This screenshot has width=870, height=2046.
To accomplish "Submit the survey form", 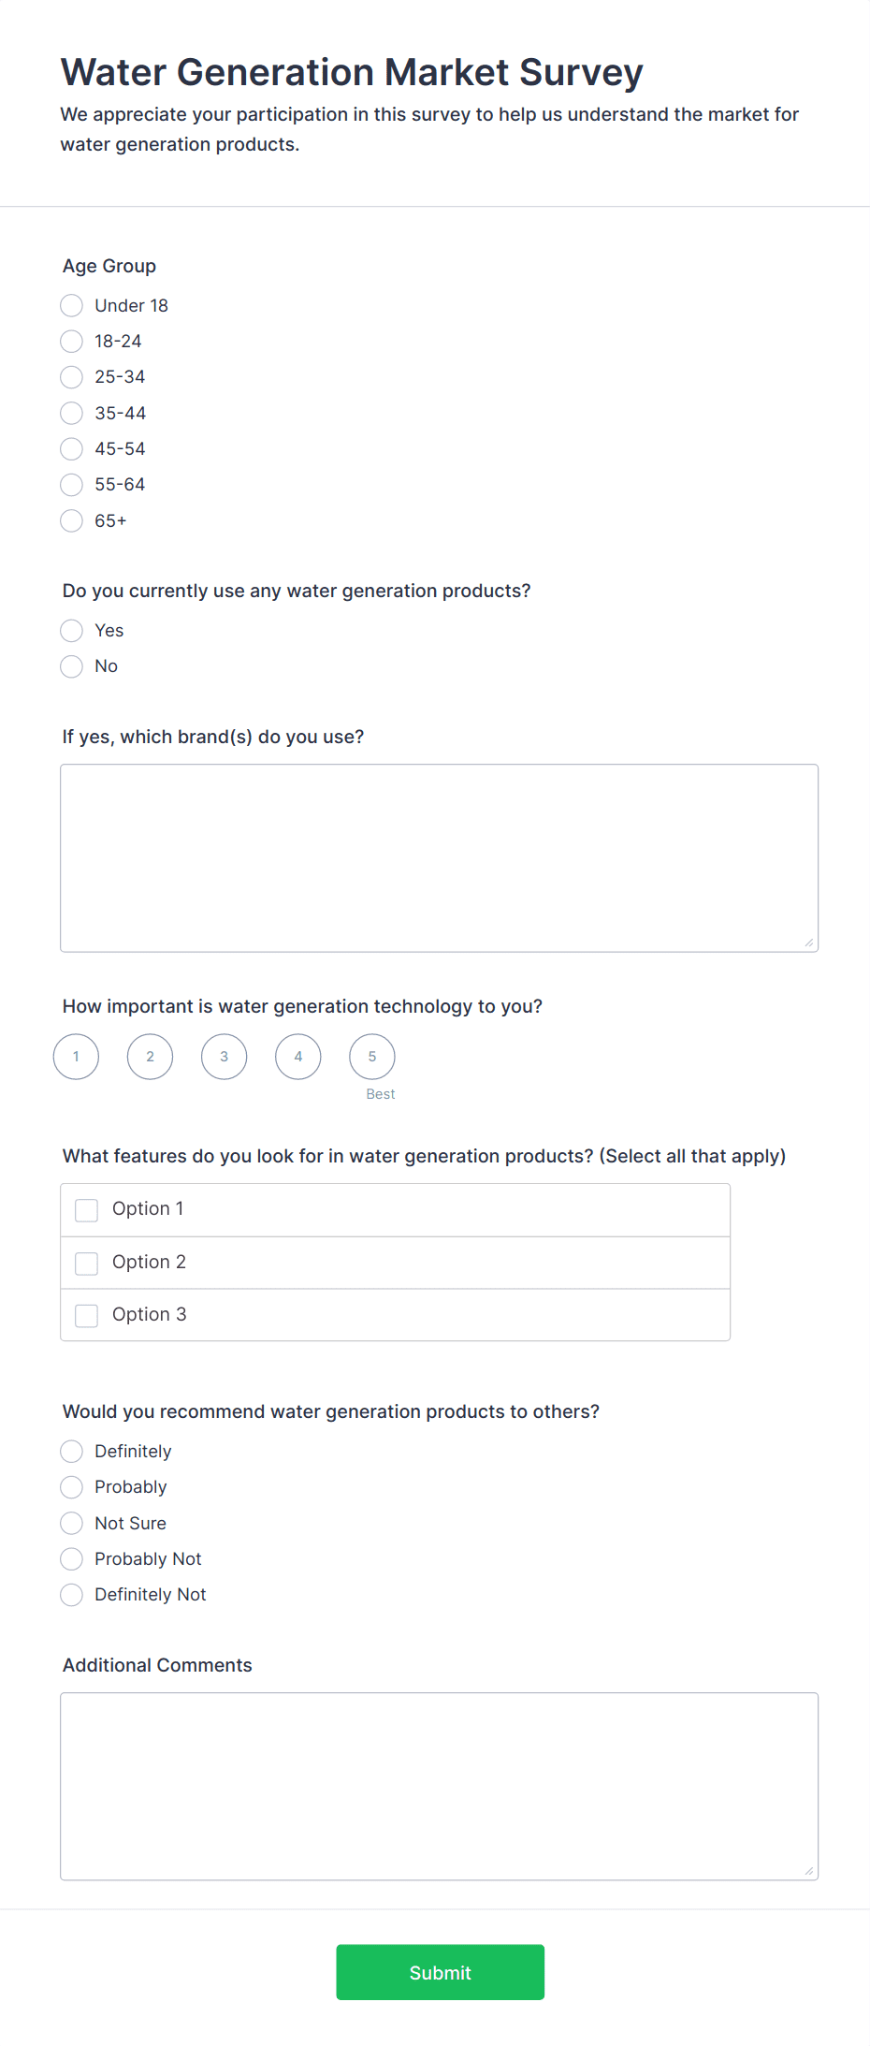I will [440, 1972].
